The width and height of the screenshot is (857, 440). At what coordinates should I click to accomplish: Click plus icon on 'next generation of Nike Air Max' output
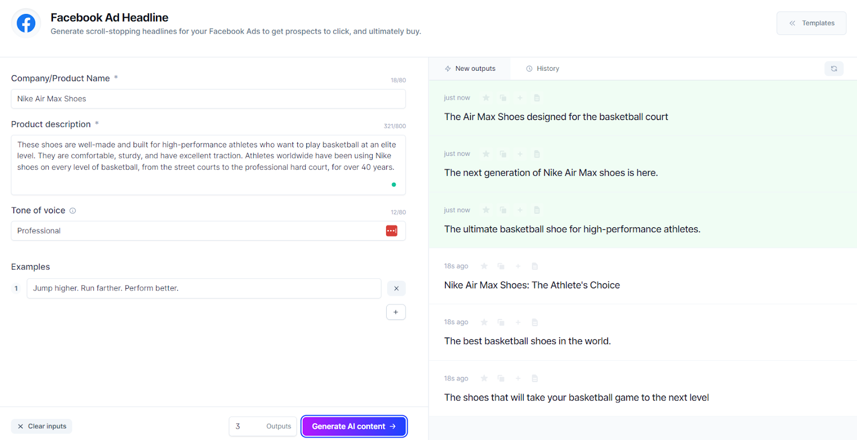[x=520, y=154]
